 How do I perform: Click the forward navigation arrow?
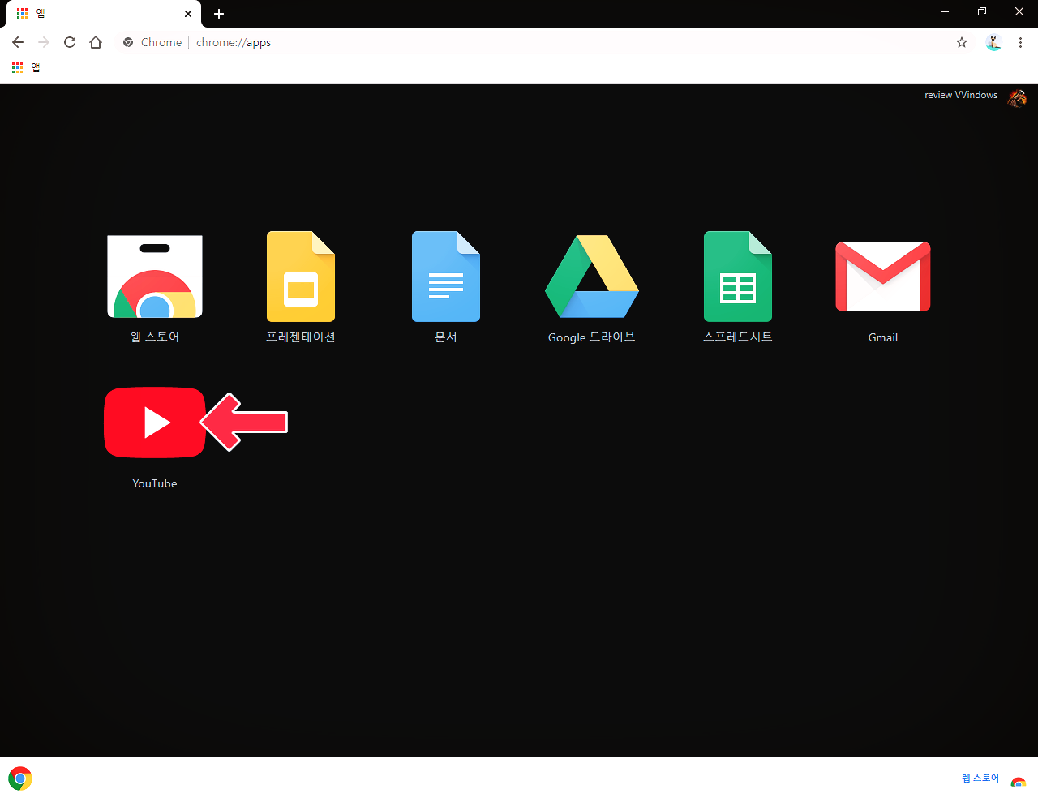(44, 42)
